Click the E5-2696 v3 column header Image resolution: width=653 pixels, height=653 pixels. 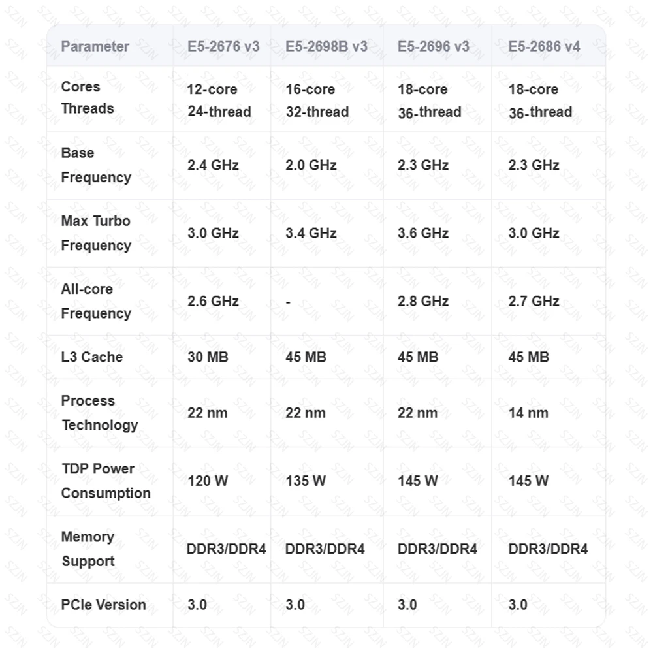(433, 46)
